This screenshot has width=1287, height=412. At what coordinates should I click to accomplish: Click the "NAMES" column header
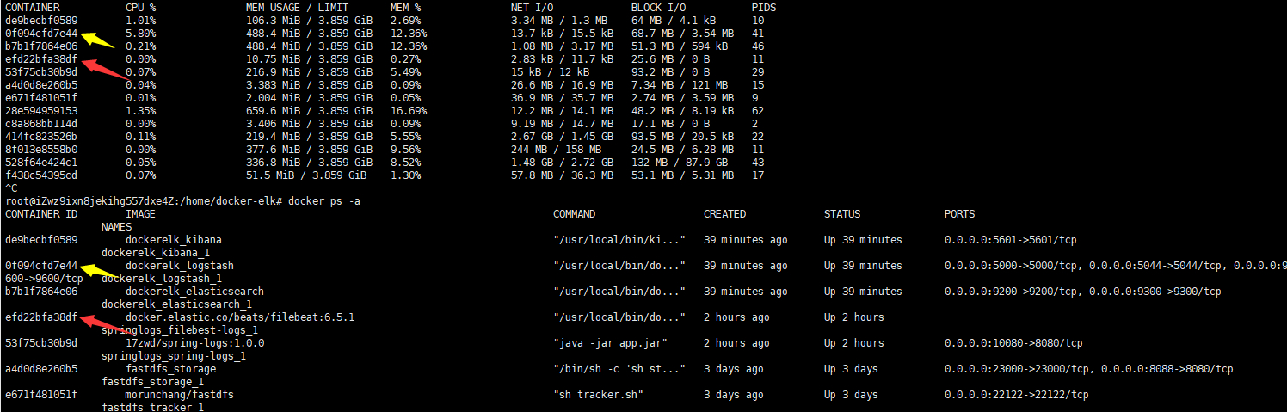point(116,227)
